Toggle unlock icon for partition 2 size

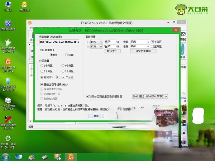pos(106,46)
